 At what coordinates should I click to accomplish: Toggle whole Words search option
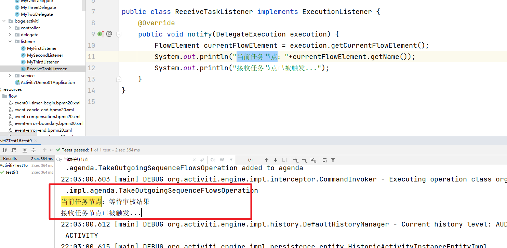point(222,160)
